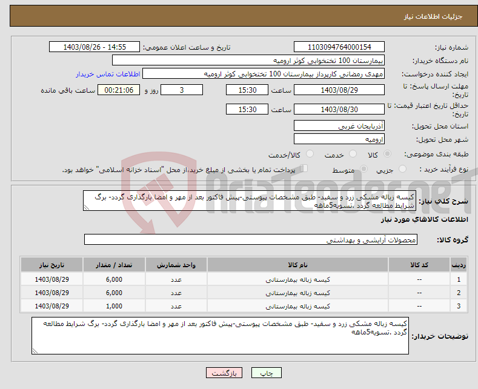Screen dimensions: 478x389
Task: Click the تاریخ نیاز column header
Action: click(x=52, y=265)
